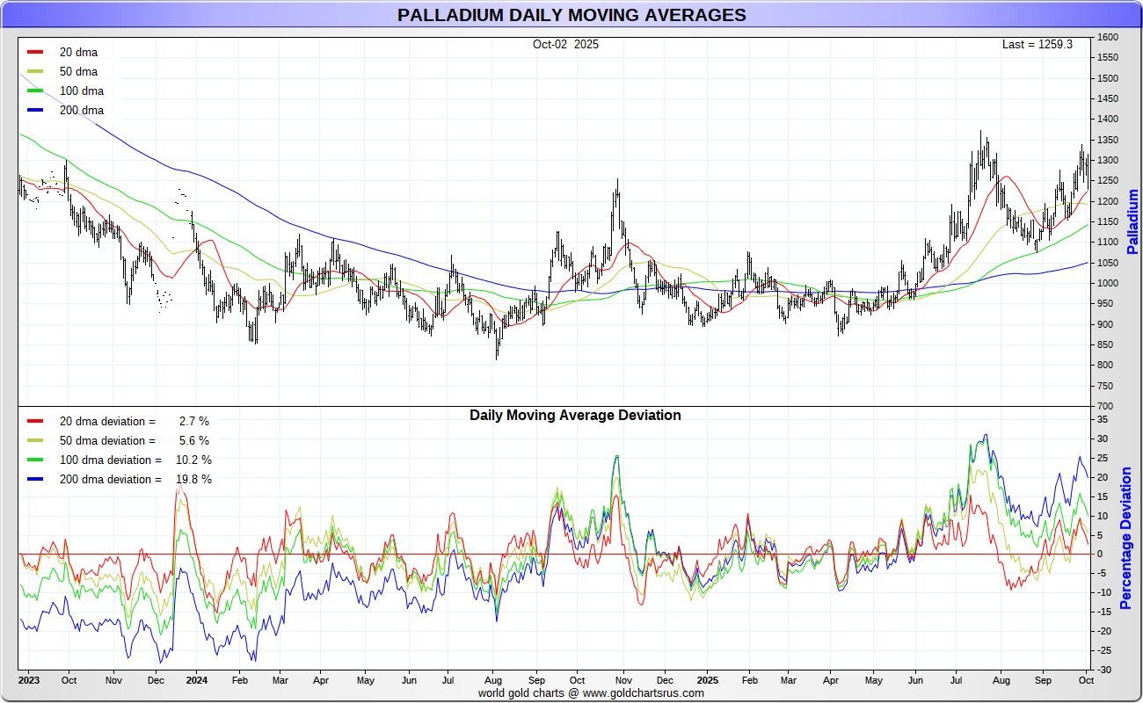
Task: Click the green 100 dma legend swatch
Action: coord(35,91)
